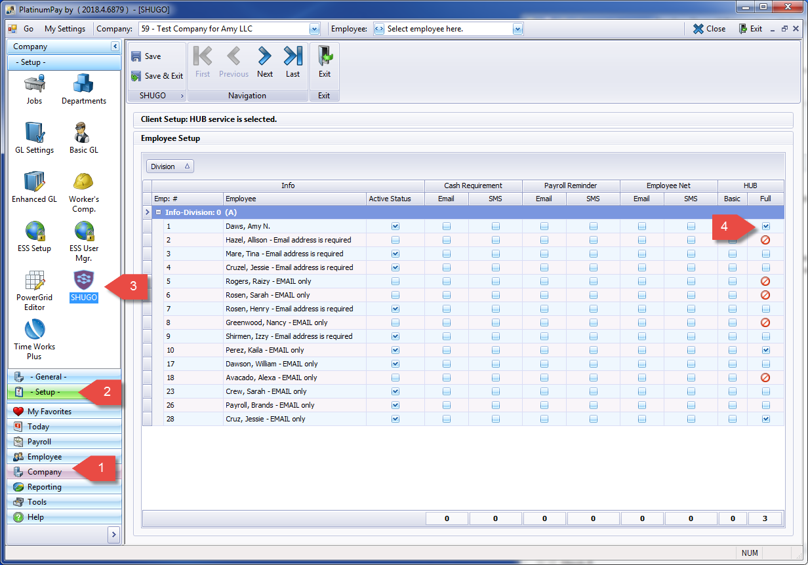The height and width of the screenshot is (565, 808).
Task: Select the General section in sidebar
Action: tap(64, 377)
